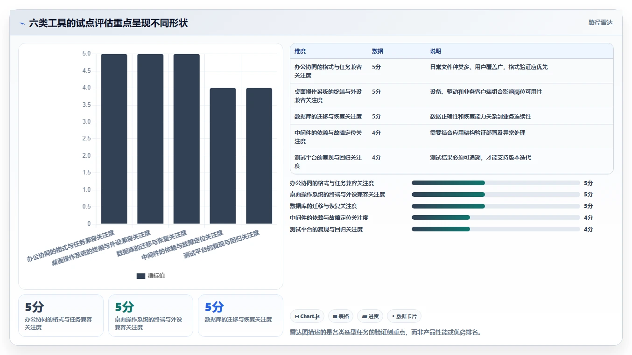
Task: Click the icon beside the 六类工具 title
Action: 22,23
